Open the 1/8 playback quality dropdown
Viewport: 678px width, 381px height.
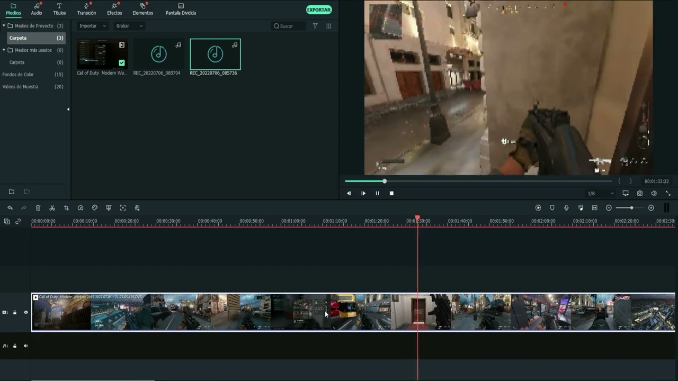point(601,194)
